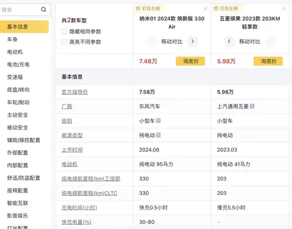Click the red 5.98万 price text

click(x=226, y=61)
